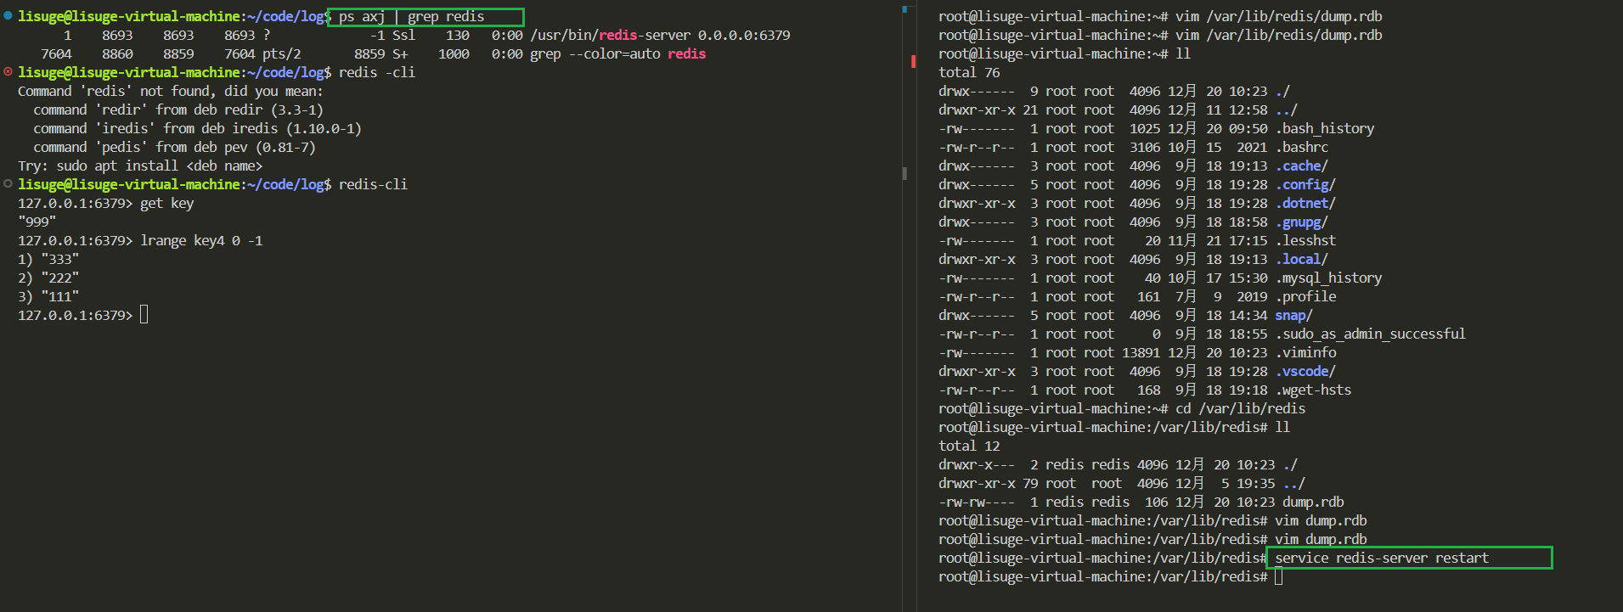Screen dimensions: 1623x612
Task: Click list result 1) "333"
Action: coord(48,259)
